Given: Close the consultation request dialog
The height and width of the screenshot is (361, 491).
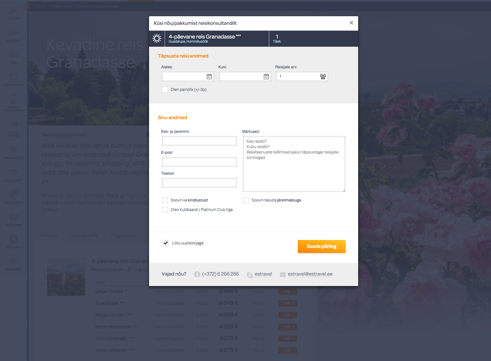Looking at the screenshot, I should [351, 23].
